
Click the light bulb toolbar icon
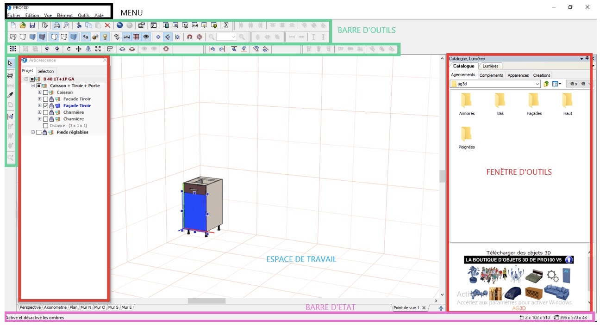pyautogui.click(x=105, y=37)
